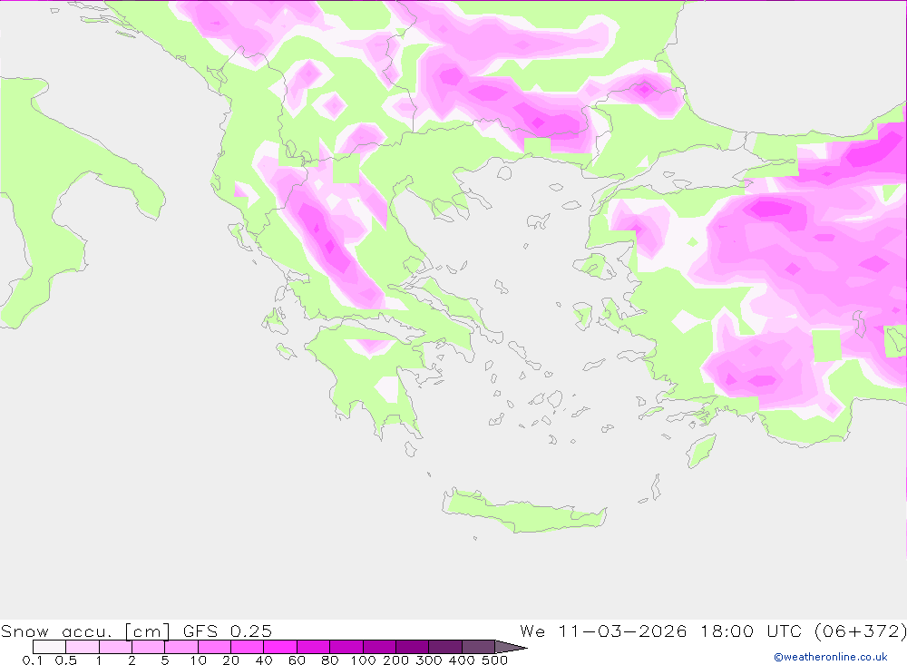Click the '200' legend value label
Image resolution: width=907 pixels, height=665 pixels.
coord(396,660)
